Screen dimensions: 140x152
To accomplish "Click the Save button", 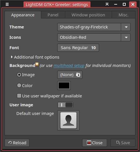I will (123, 143).
